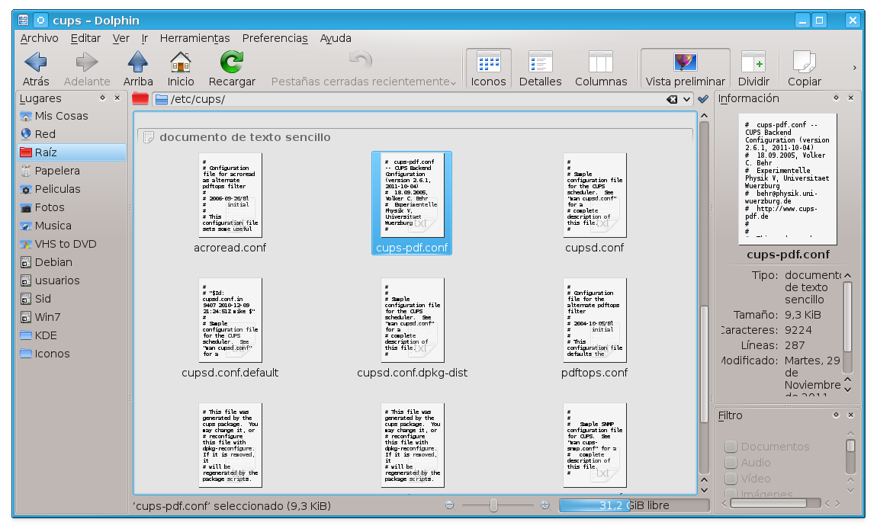Clear the location bar using the clear icon
The width and height of the screenshot is (877, 532).
[x=672, y=98]
